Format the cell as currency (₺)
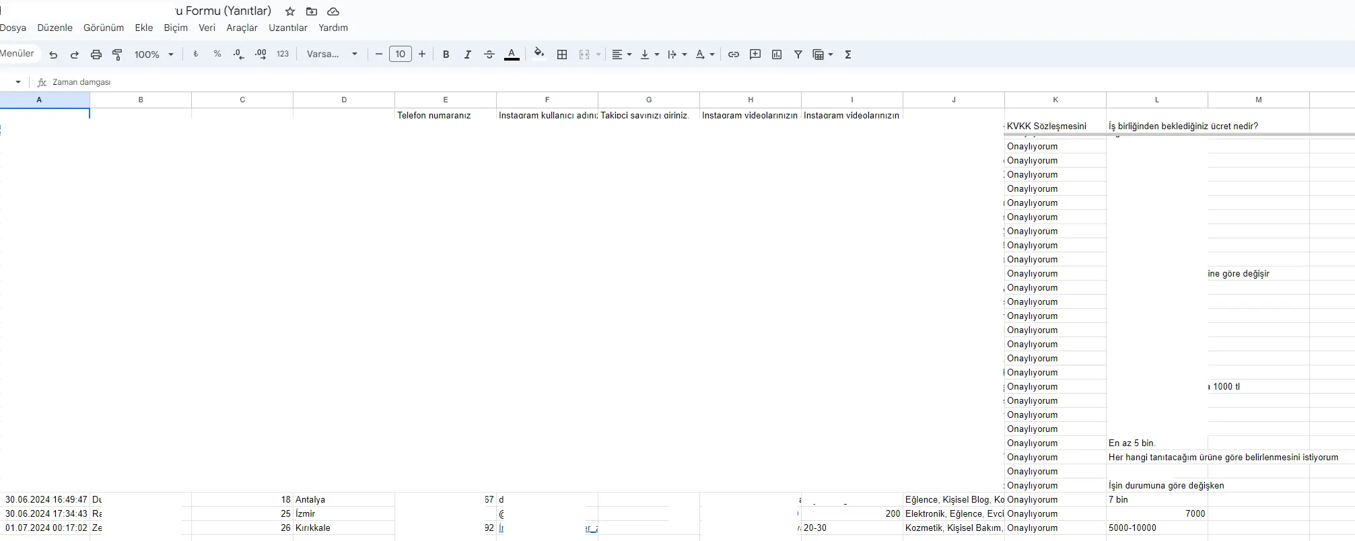Image resolution: width=1355 pixels, height=541 pixels. click(196, 55)
